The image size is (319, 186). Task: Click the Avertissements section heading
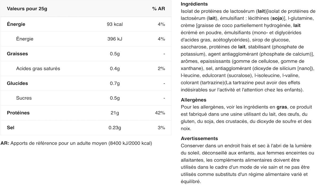(x=199, y=138)
